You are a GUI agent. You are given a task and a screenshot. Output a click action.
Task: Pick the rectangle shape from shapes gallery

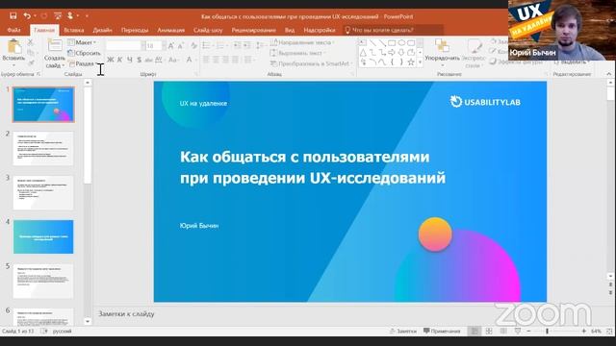click(392, 42)
